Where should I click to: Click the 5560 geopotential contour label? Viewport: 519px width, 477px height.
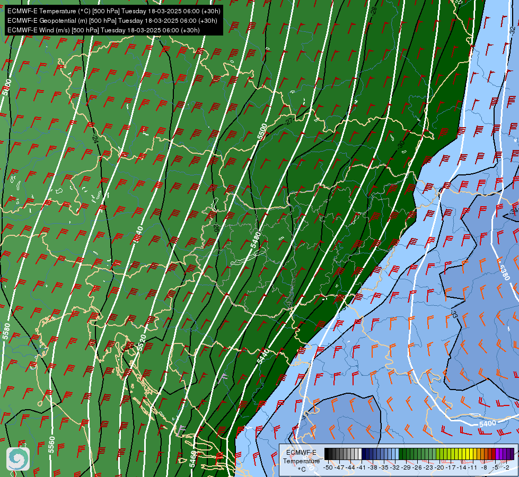click(51, 445)
